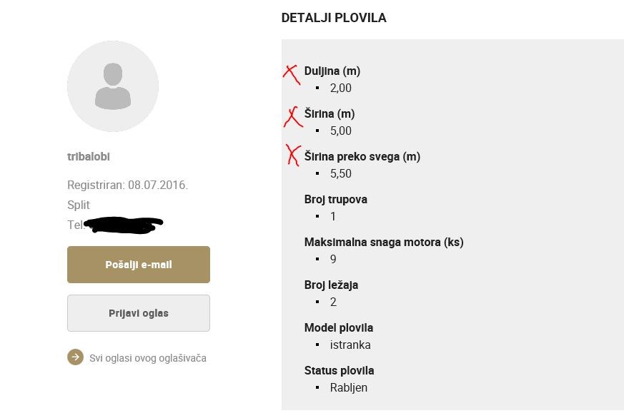This screenshot has height=413, width=624.
Task: Click the hidden phone number area
Action: [x=122, y=225]
